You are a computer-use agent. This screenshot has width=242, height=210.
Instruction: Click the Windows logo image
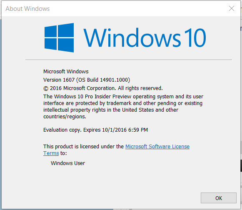click(x=59, y=37)
